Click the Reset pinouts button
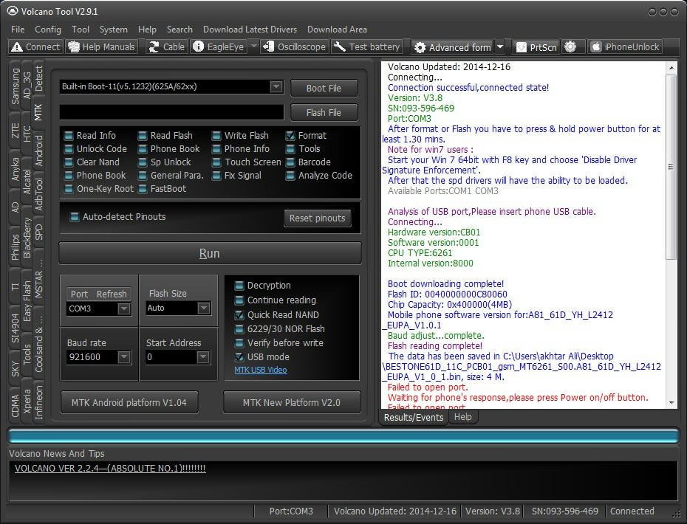The height and width of the screenshot is (524, 687). point(318,218)
